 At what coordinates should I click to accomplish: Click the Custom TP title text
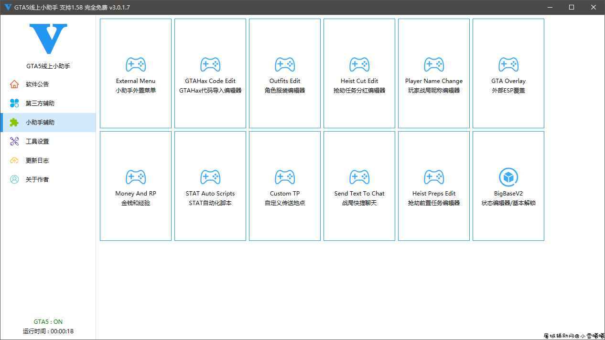click(285, 194)
